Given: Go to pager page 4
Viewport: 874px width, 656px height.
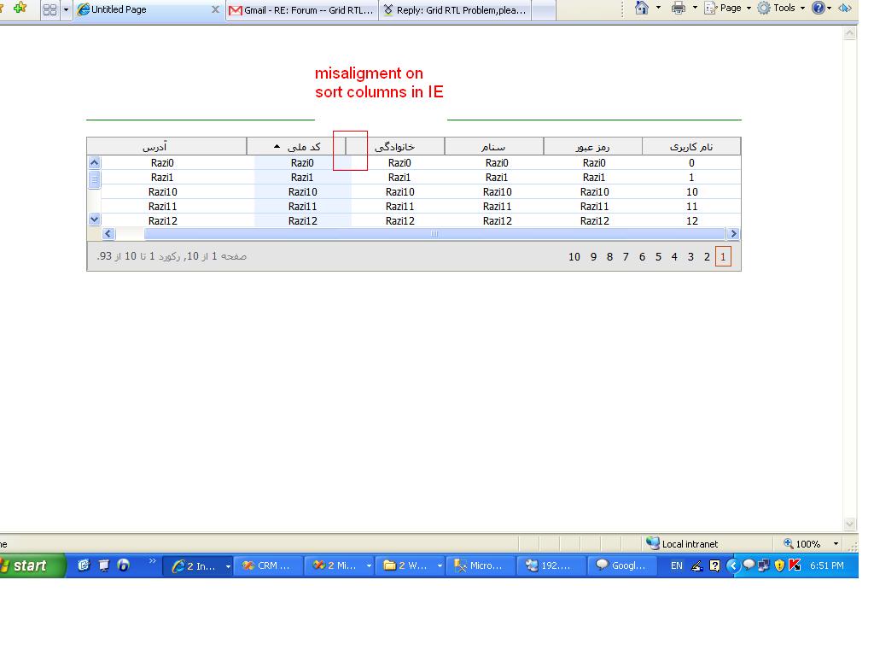Looking at the screenshot, I should (674, 256).
